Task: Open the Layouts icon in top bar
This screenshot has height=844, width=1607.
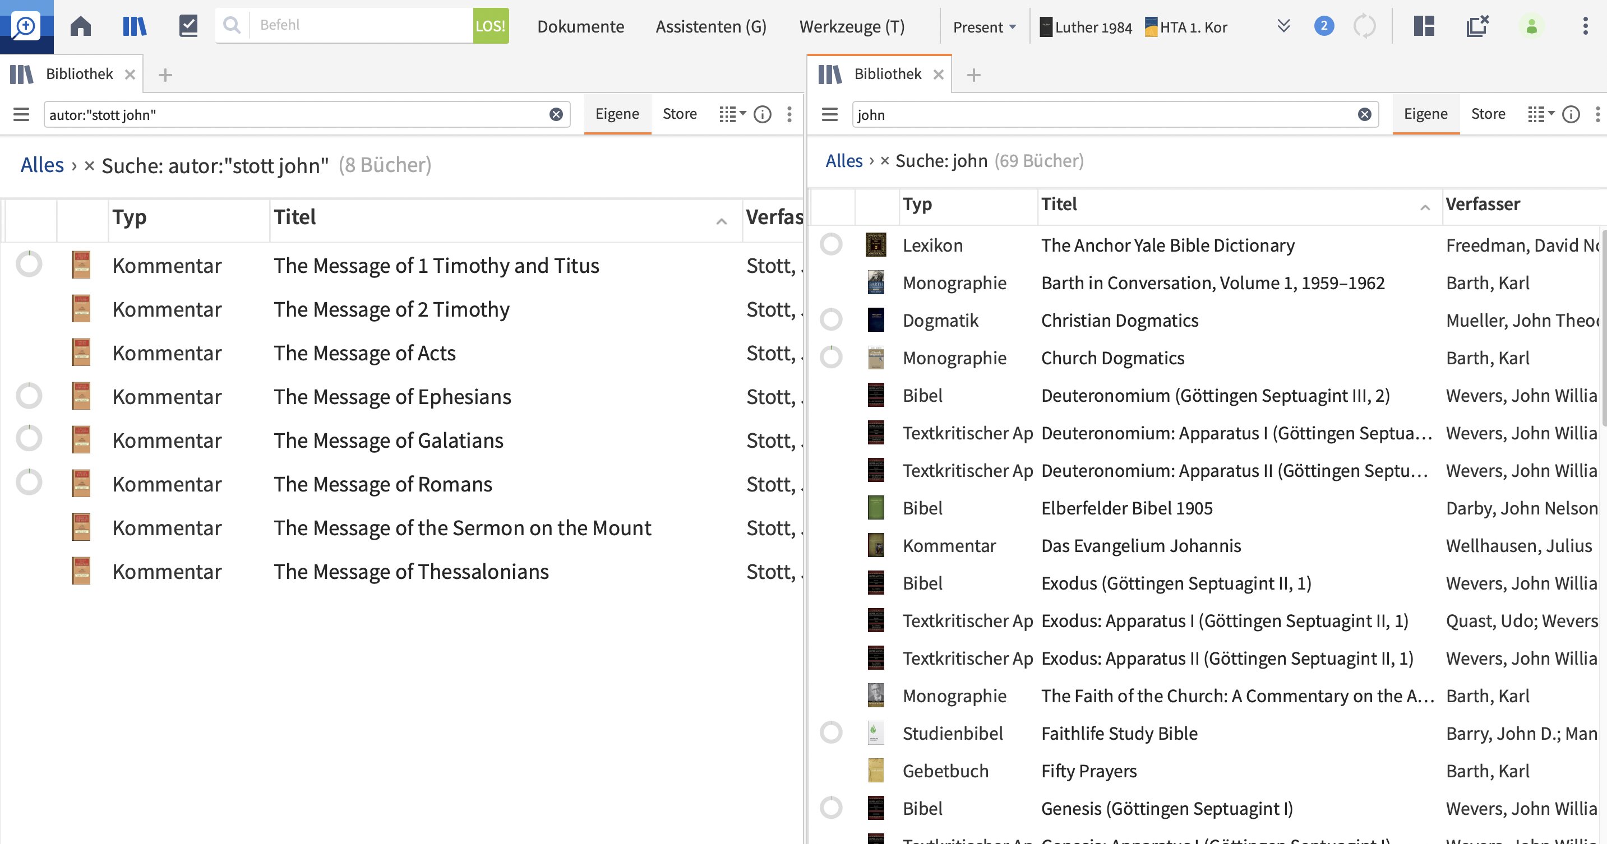Action: [x=1424, y=26]
